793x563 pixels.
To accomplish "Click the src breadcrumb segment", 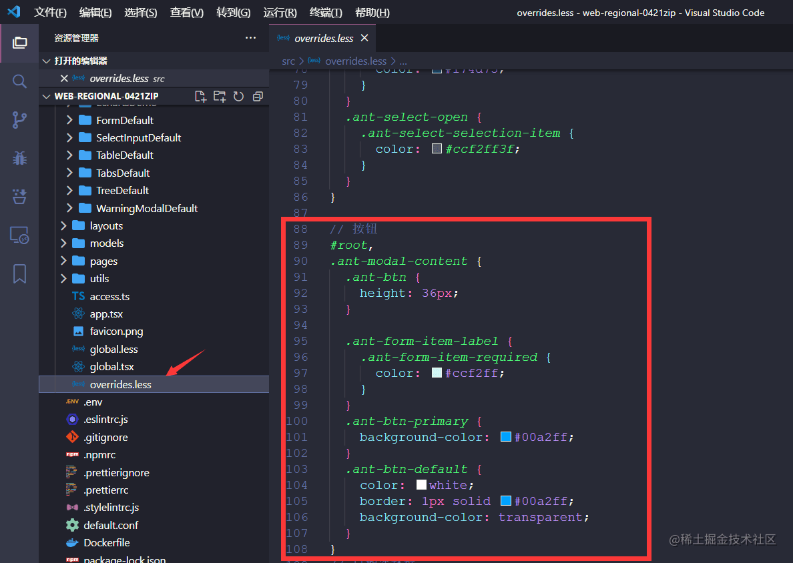I will 288,61.
